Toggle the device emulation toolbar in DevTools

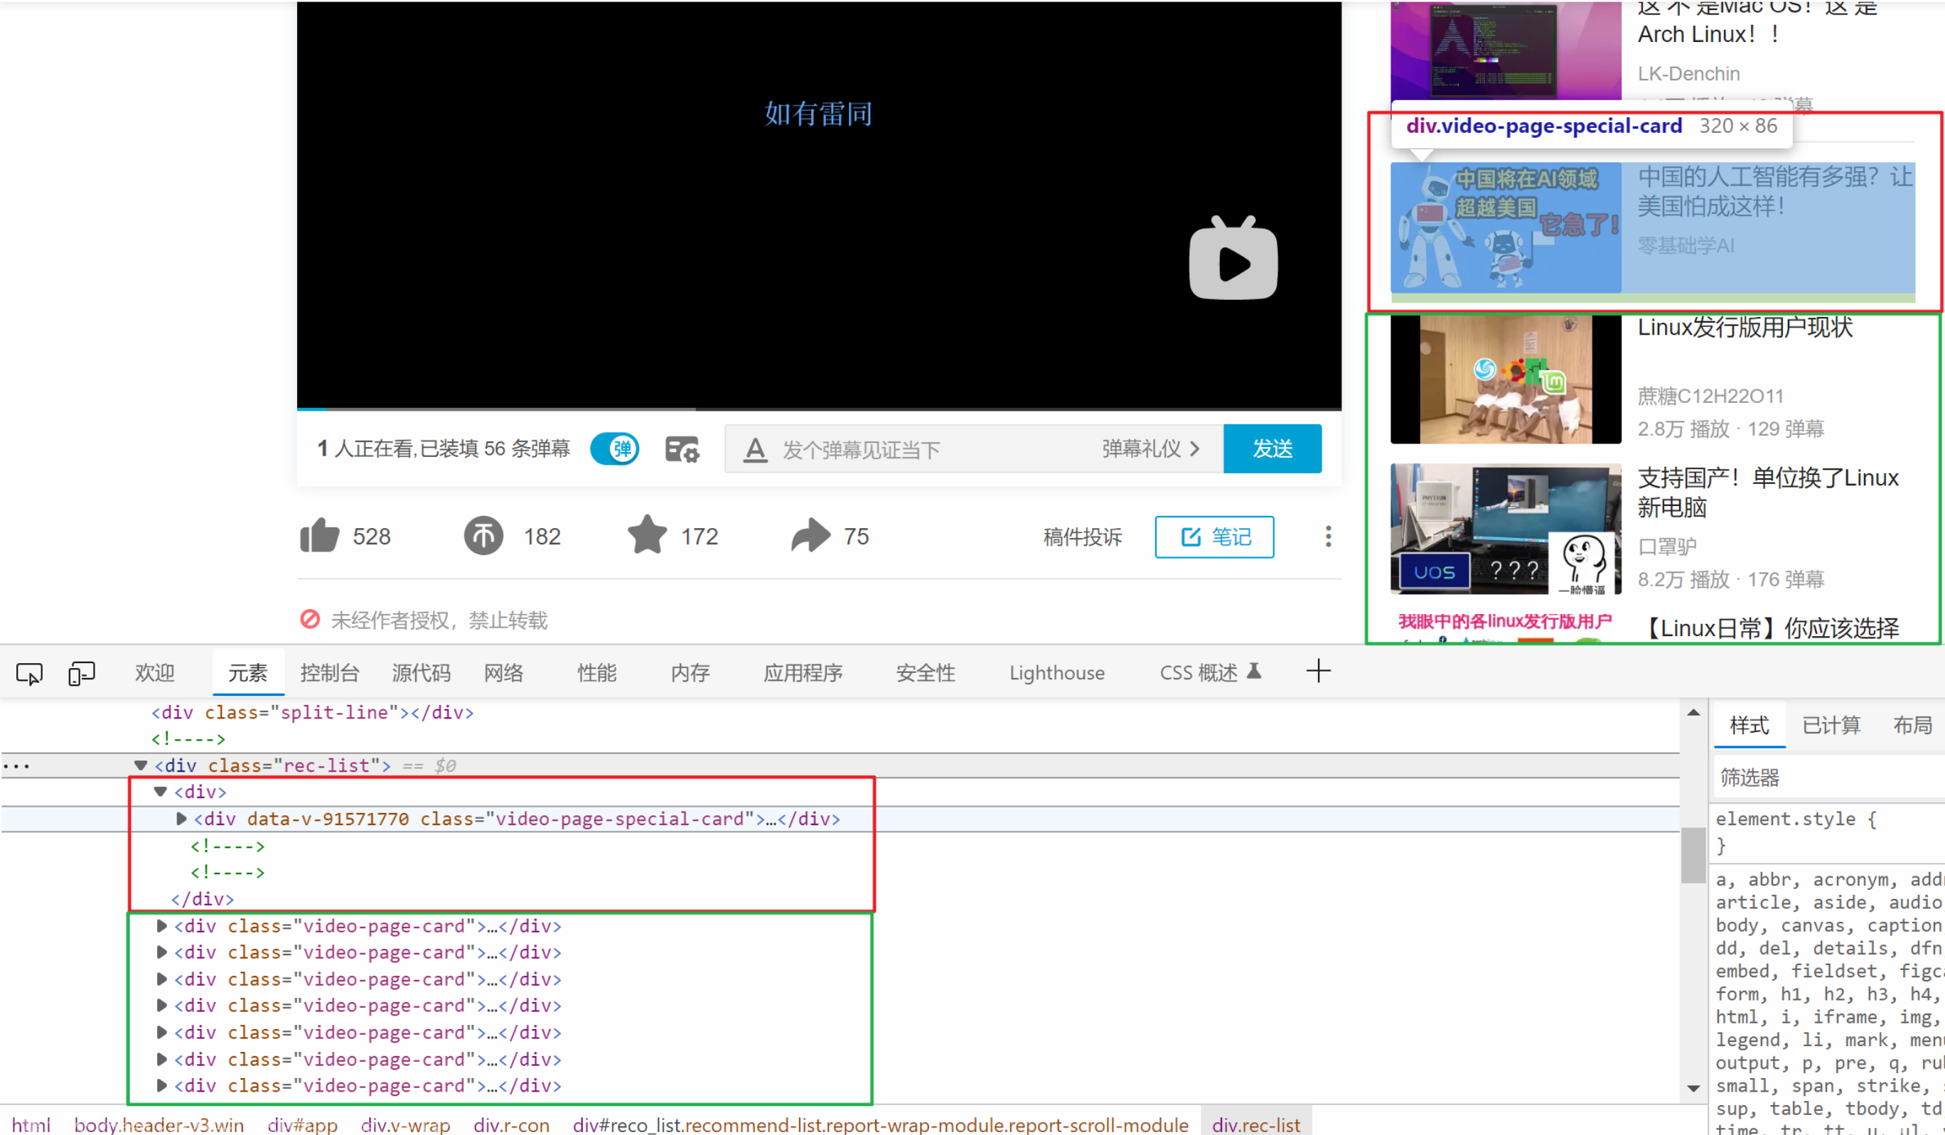pyautogui.click(x=81, y=673)
